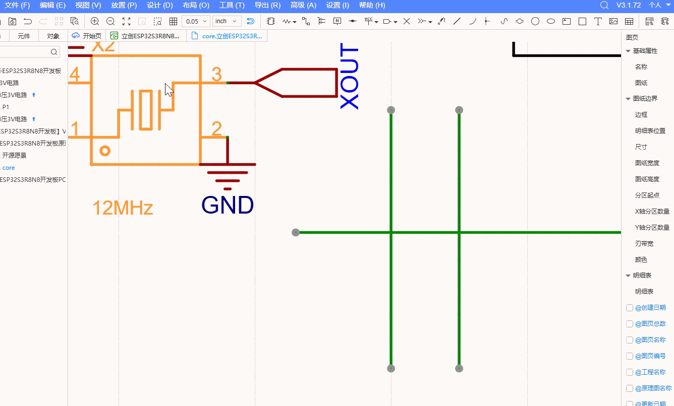Collapse the 图纸边界 section
The height and width of the screenshot is (406, 674).
click(628, 99)
